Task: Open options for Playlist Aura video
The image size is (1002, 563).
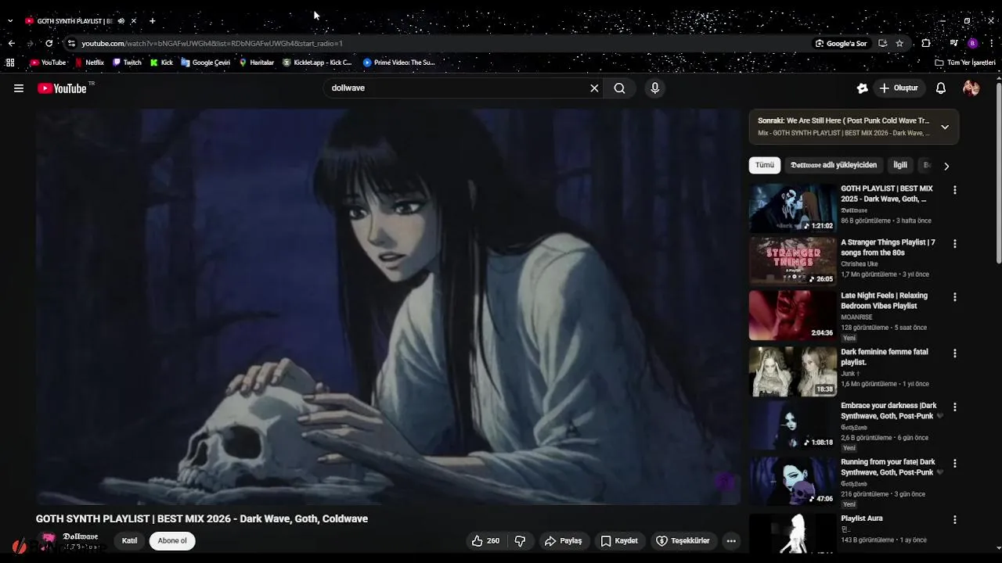Action: tap(954, 520)
